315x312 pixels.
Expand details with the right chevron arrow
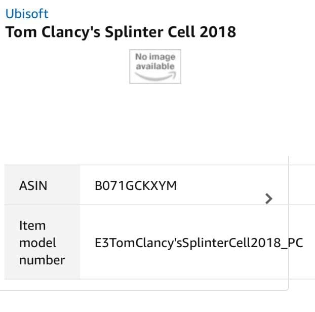point(269,199)
